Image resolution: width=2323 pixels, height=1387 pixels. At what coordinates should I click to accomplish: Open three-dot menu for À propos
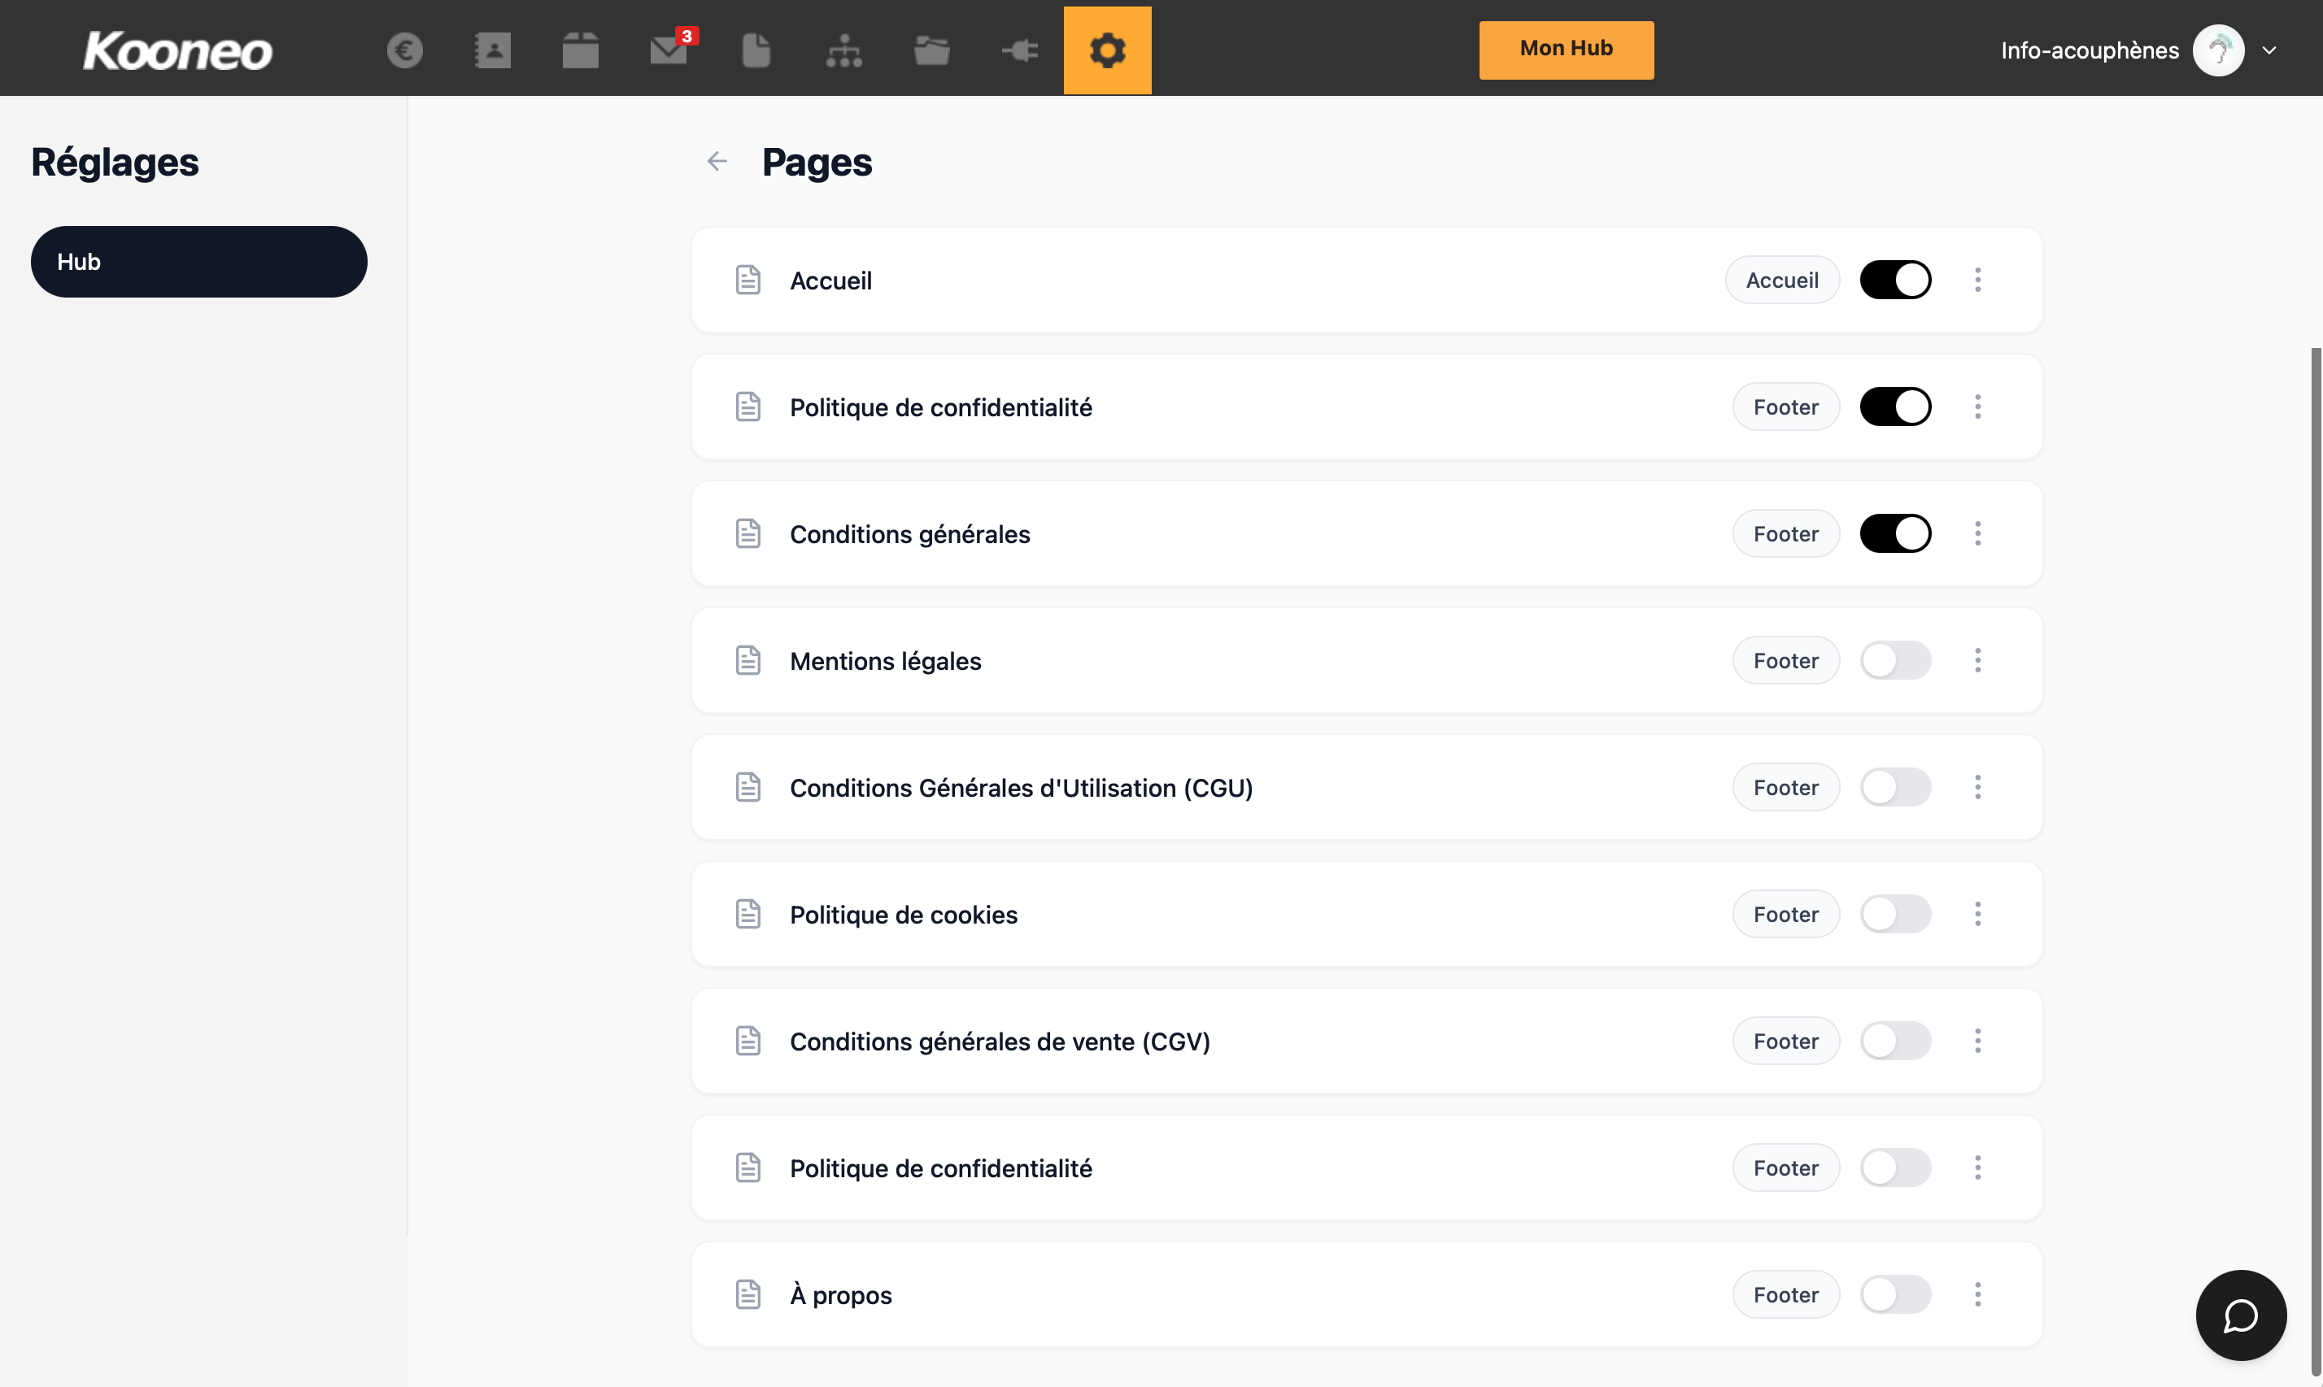(x=1977, y=1294)
